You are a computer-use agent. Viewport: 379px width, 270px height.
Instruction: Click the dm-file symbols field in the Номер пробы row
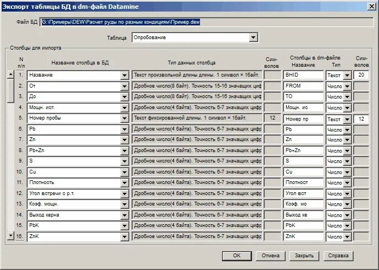(361, 119)
